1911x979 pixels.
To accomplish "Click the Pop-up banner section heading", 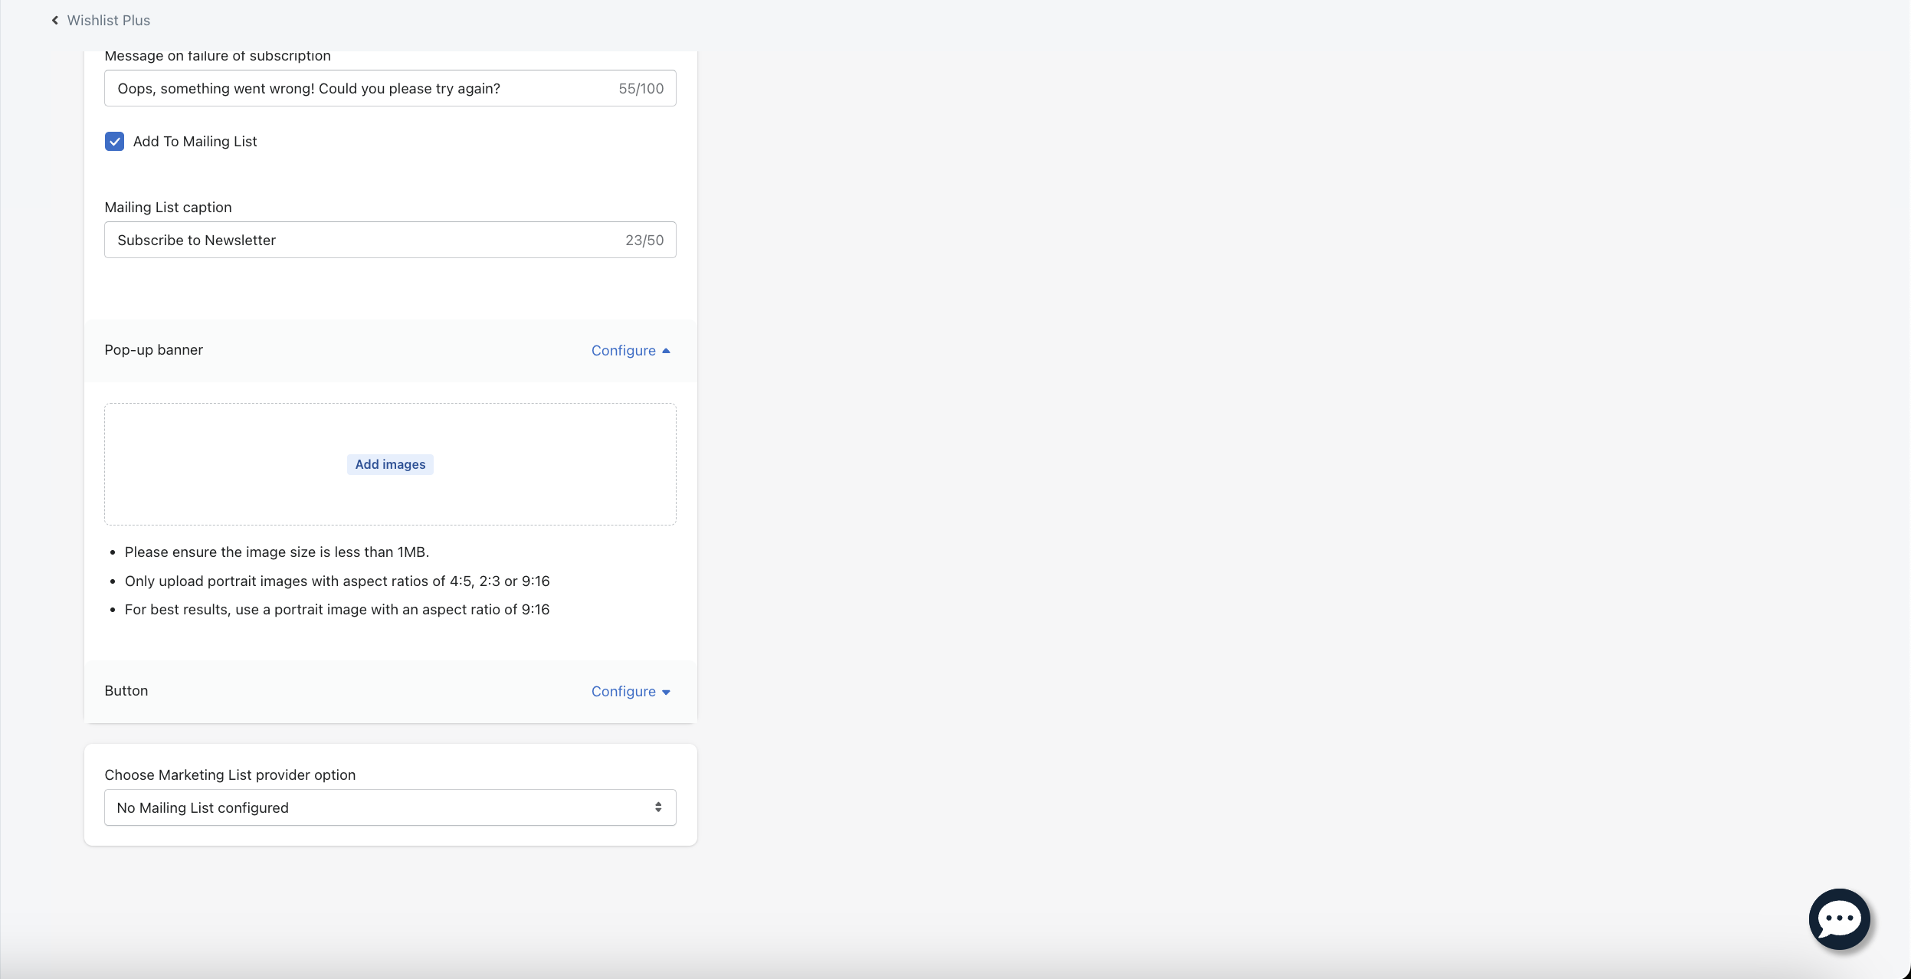I will tap(153, 350).
